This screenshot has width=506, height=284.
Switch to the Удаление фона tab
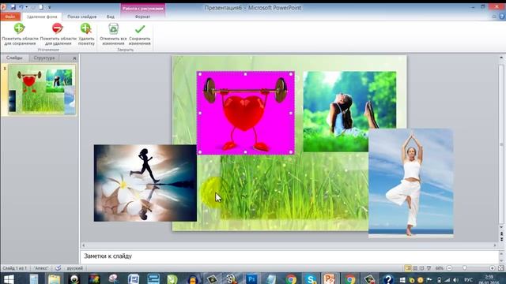click(x=42, y=17)
